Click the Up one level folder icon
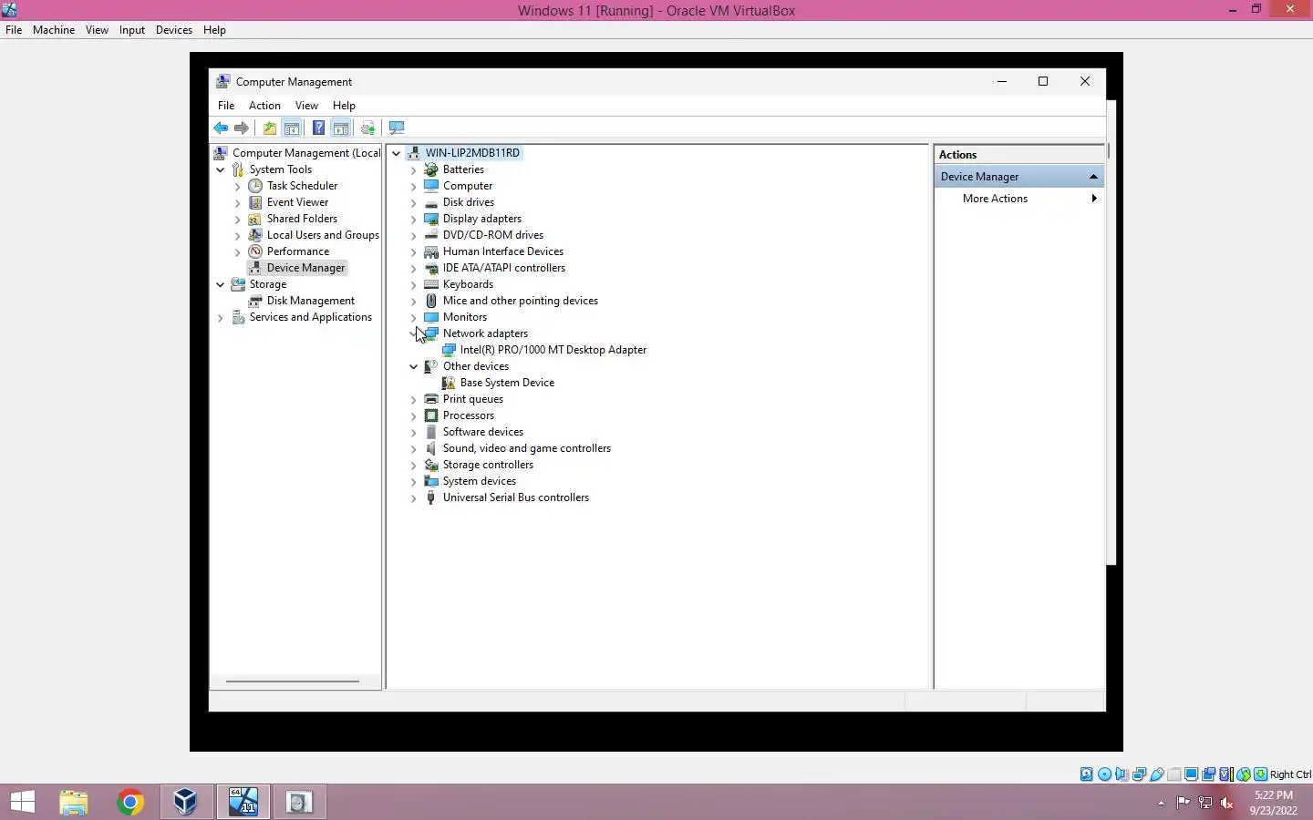The image size is (1313, 820). (269, 128)
